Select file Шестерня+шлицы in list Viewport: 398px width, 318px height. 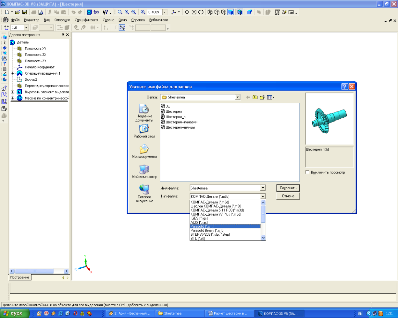coord(178,127)
